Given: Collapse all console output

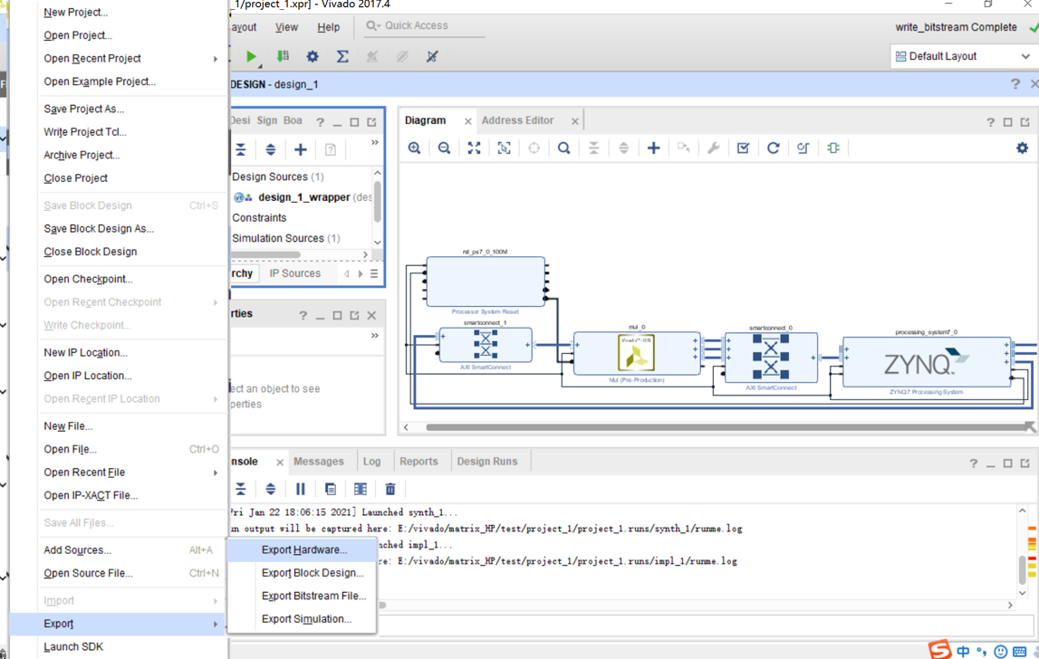Looking at the screenshot, I should coord(241,489).
